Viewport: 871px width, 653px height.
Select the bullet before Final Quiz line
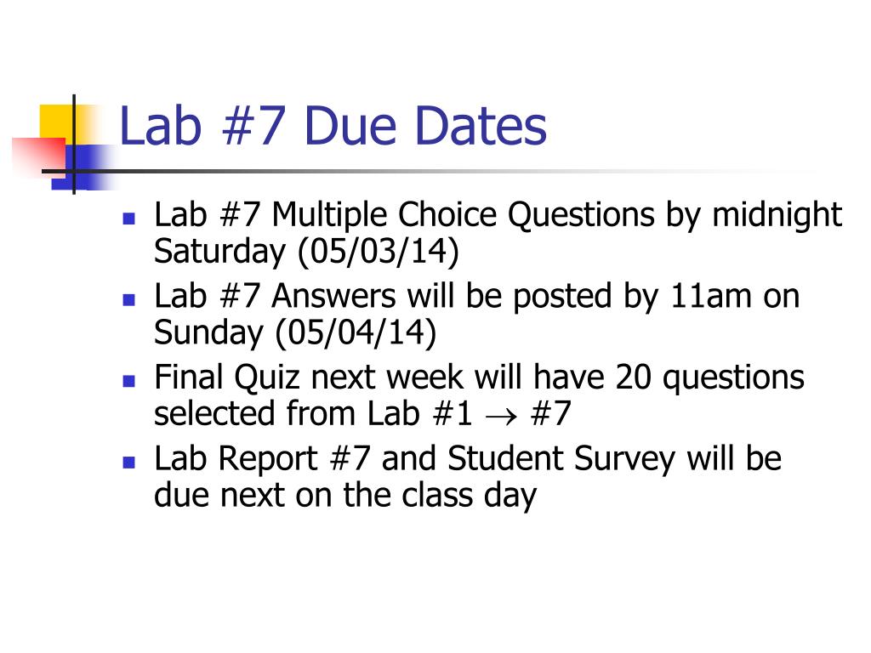tap(129, 380)
